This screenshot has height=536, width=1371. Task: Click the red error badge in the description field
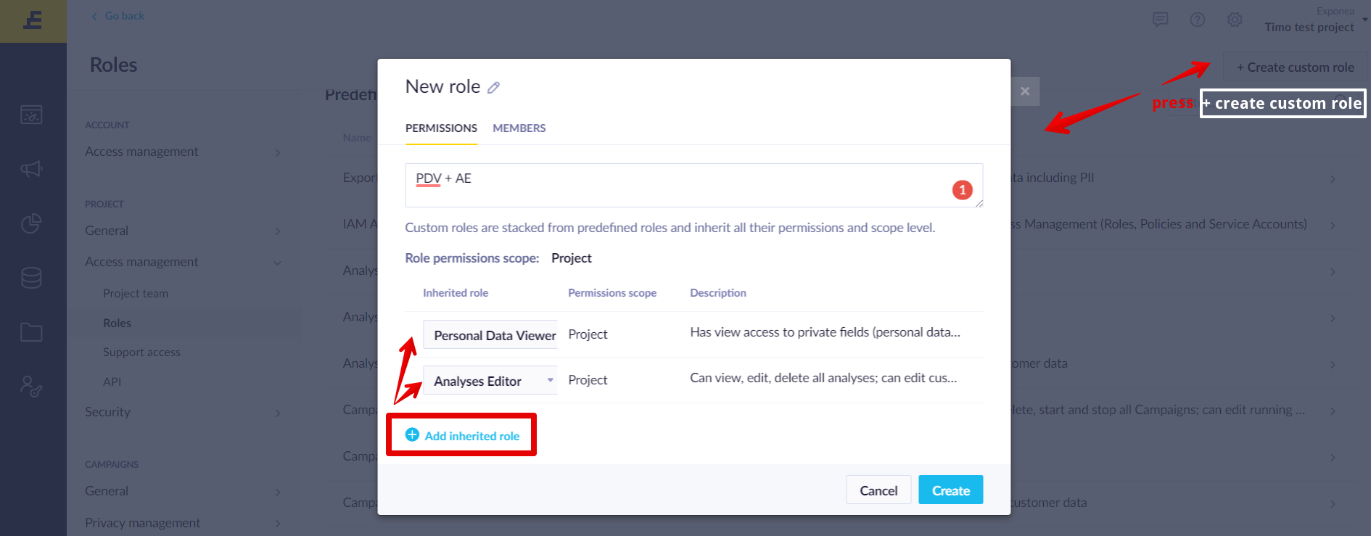[962, 190]
